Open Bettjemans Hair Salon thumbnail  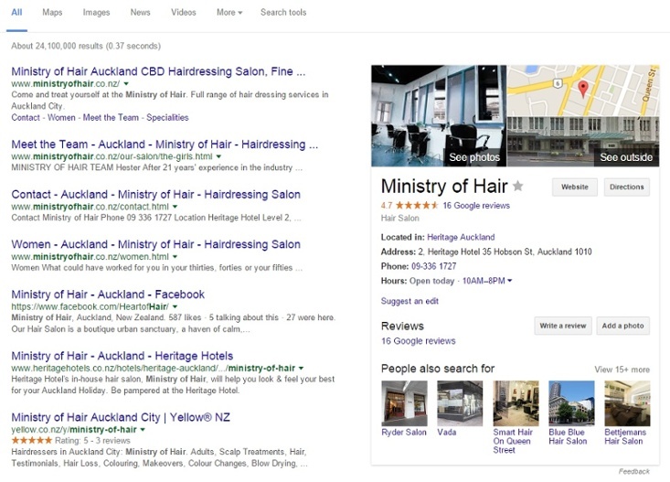(x=627, y=403)
